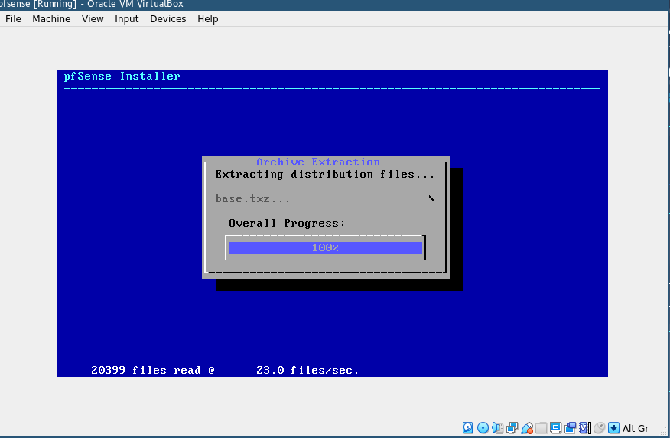Click the USB devices indicator icon
670x438 pixels.
pyautogui.click(x=527, y=428)
